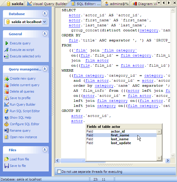Switch to the Visual Query Builder tab
This screenshot has height=182, width=177.
coord(47,4)
